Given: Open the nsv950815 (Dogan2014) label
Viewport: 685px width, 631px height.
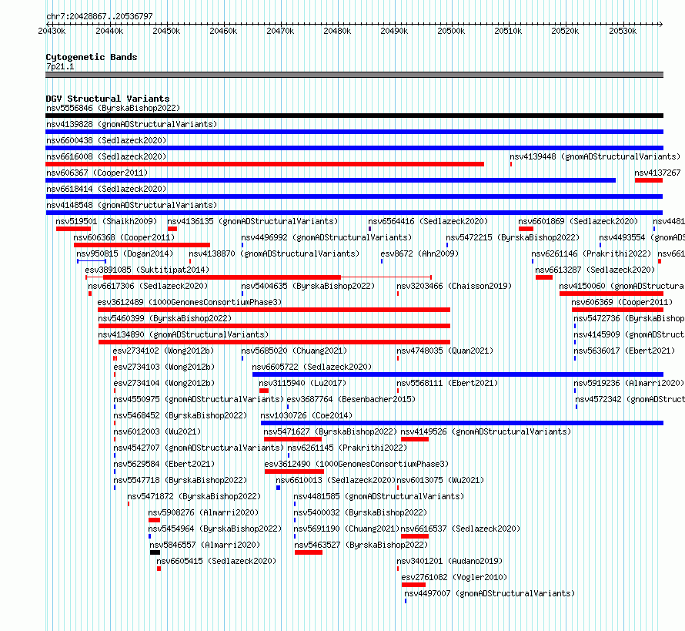Looking at the screenshot, I should [125, 253].
